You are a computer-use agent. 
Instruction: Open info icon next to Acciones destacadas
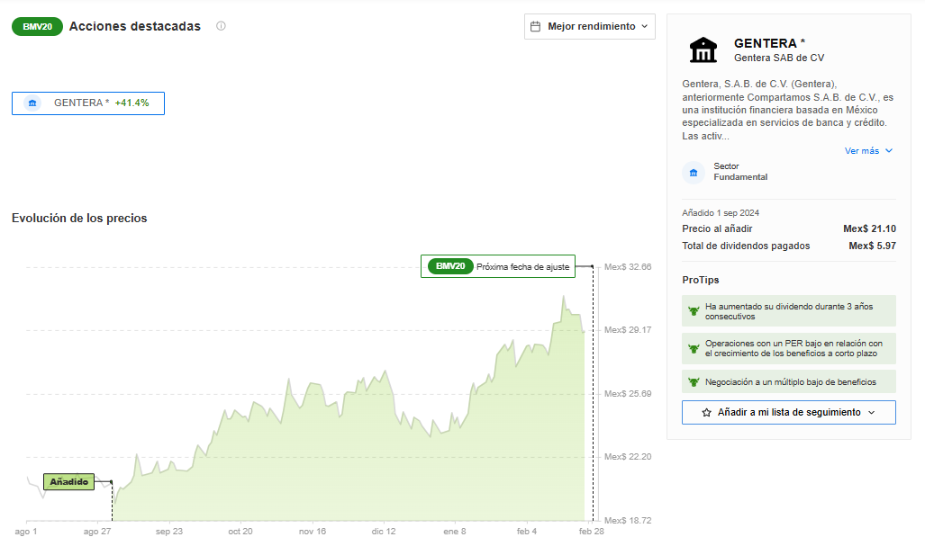click(221, 26)
